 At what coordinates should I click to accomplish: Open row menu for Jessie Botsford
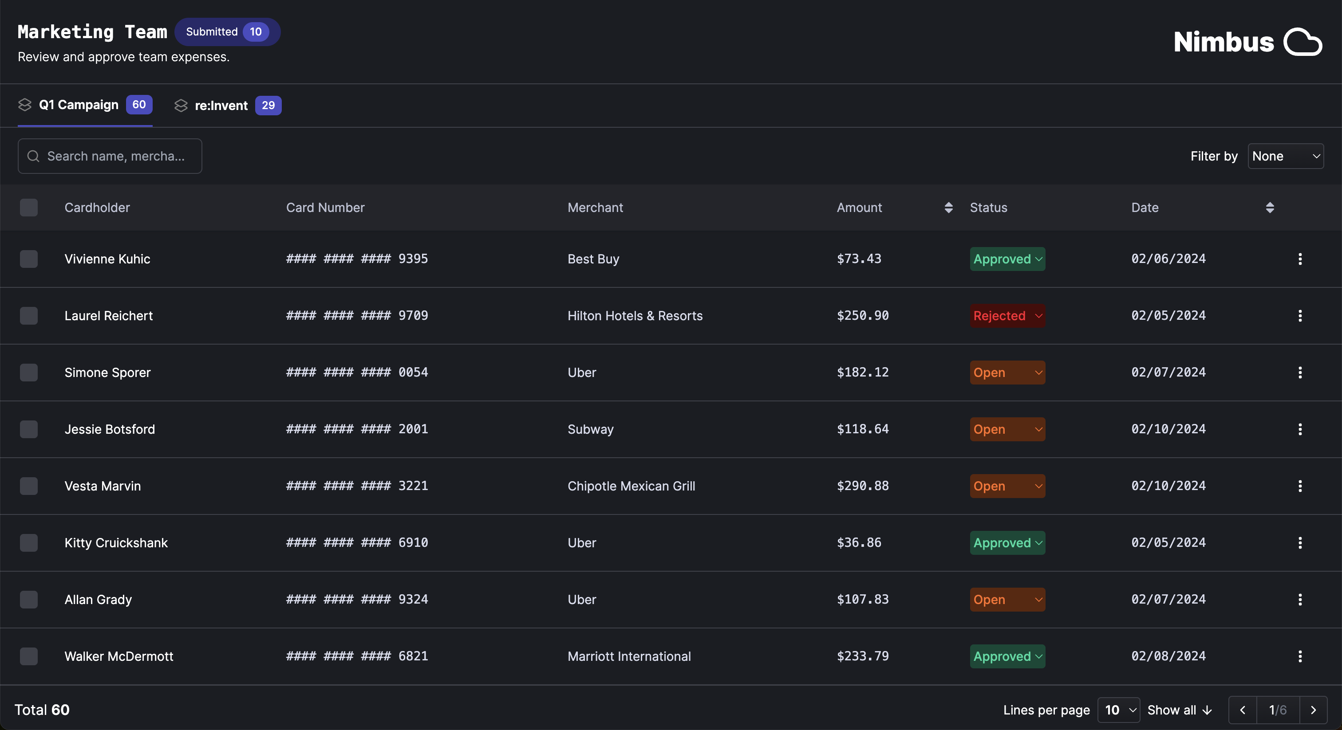pyautogui.click(x=1300, y=429)
